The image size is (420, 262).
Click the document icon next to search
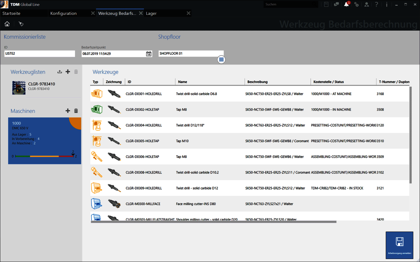coord(326,4)
